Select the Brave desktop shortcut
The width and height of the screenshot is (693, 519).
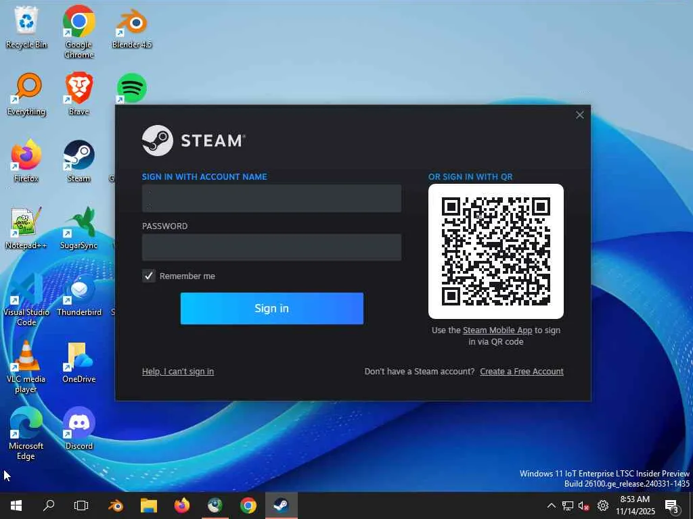click(79, 95)
